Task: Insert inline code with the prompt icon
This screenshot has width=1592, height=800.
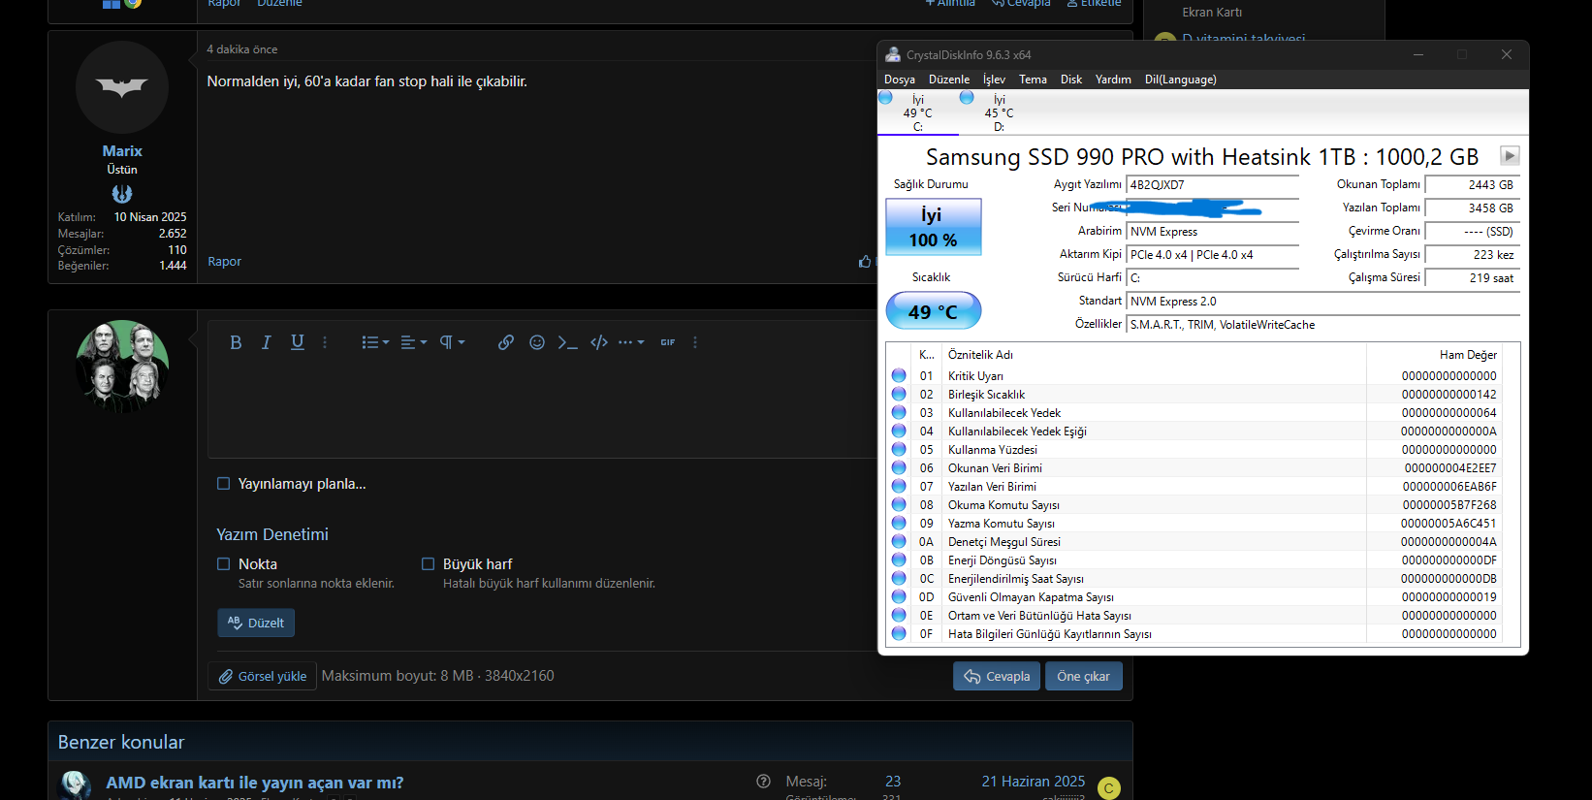Action: [568, 342]
